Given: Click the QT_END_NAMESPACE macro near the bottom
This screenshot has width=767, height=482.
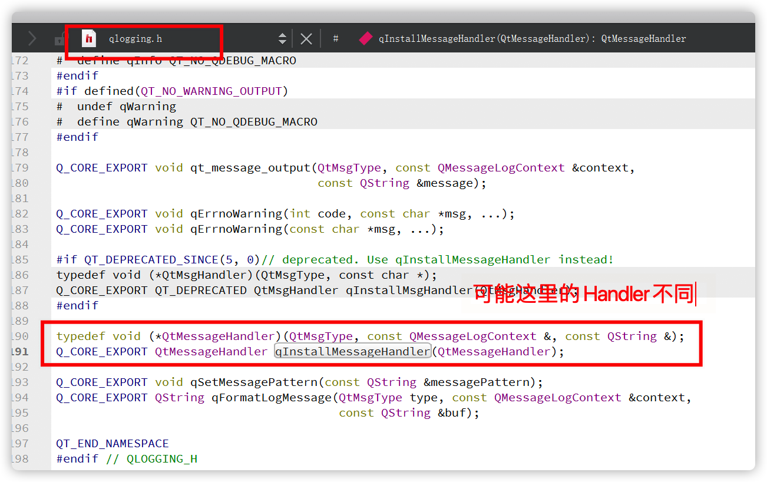Looking at the screenshot, I should (112, 443).
